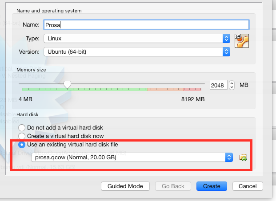
Task: Select Do not add a virtual hard disk
Action: coord(22,128)
